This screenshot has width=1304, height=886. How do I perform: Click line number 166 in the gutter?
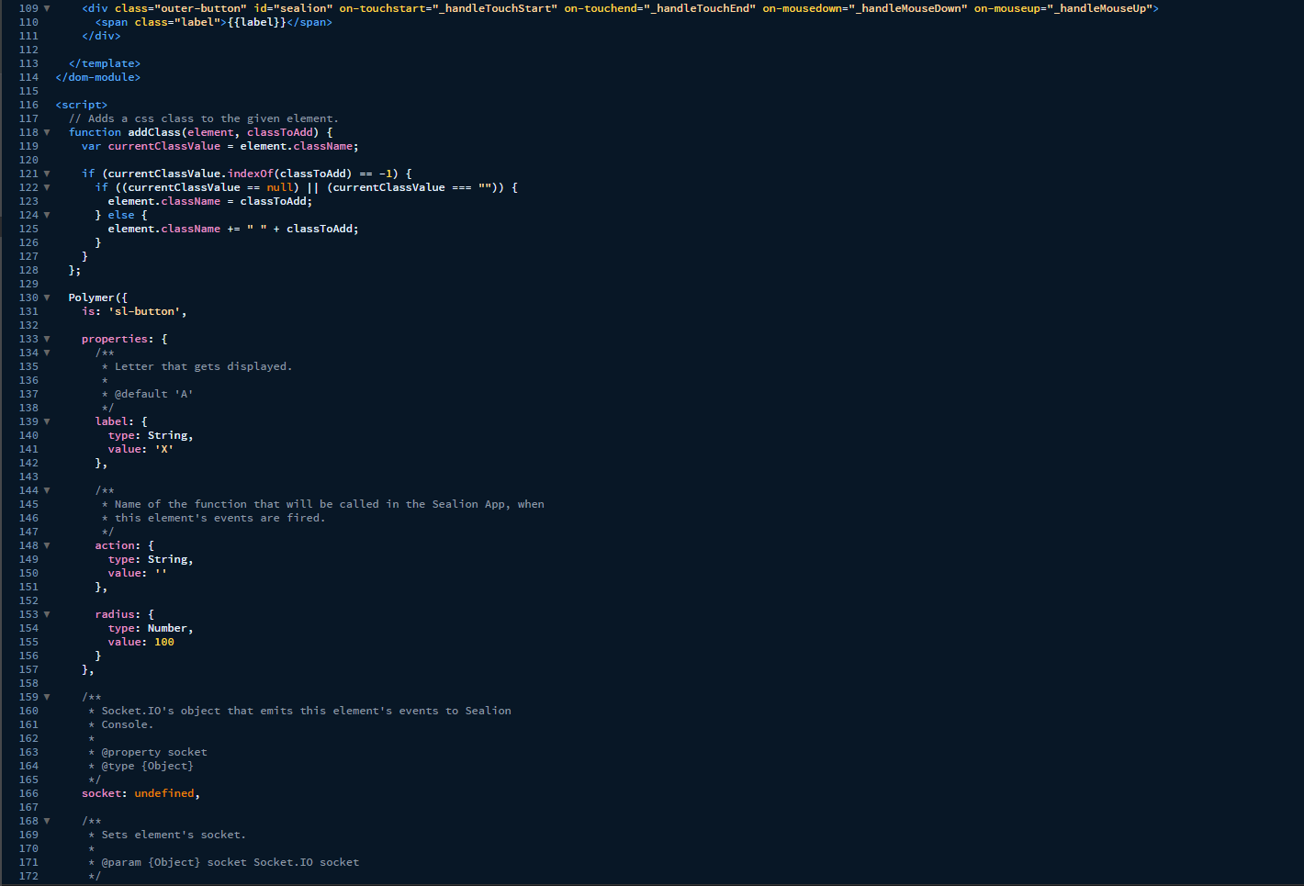28,793
